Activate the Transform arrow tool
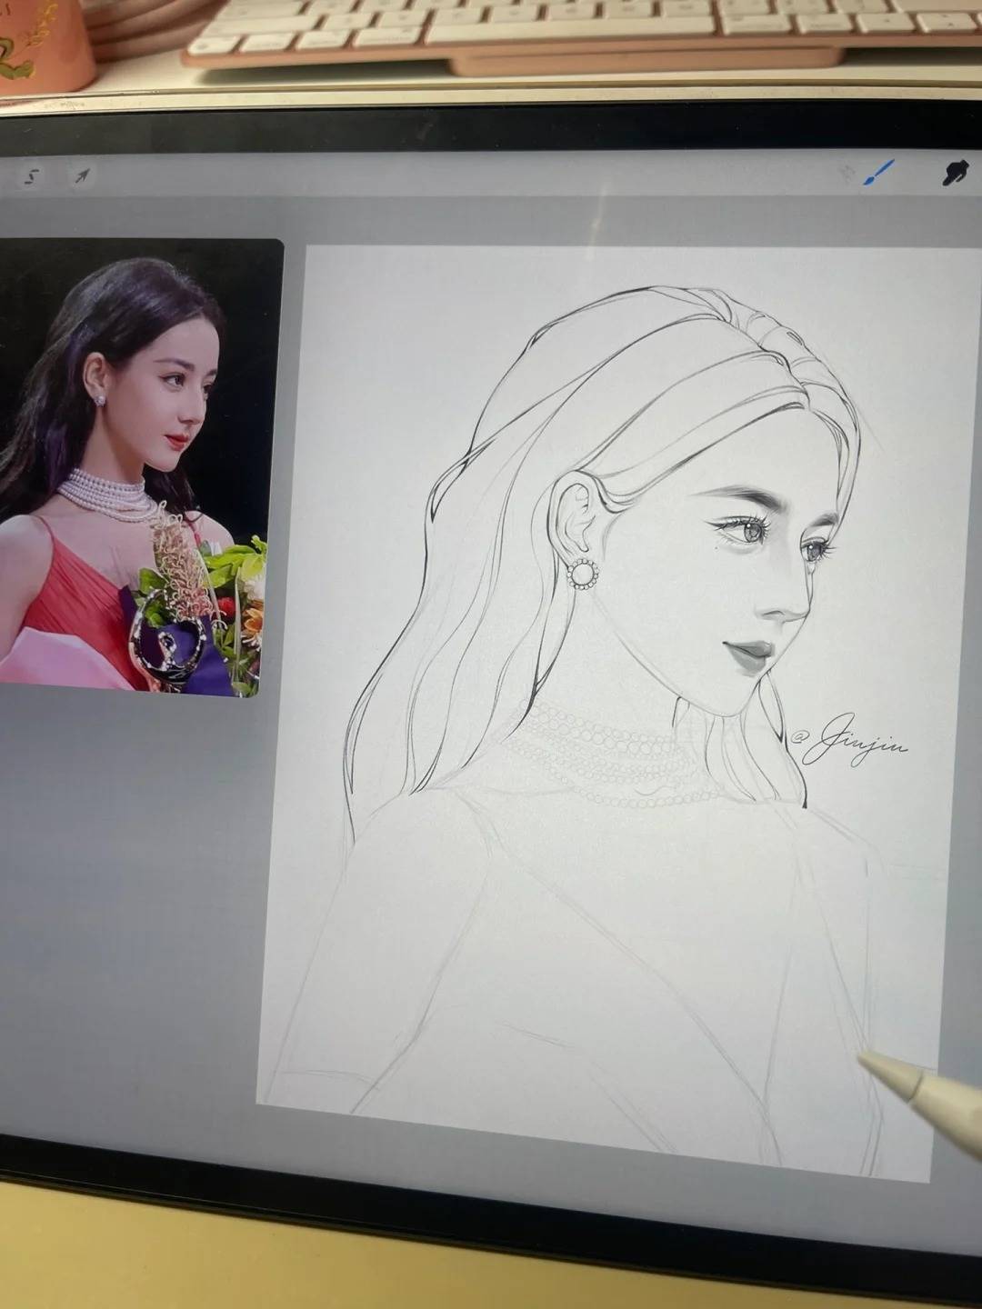Viewport: 982px width, 1309px height. 82,176
